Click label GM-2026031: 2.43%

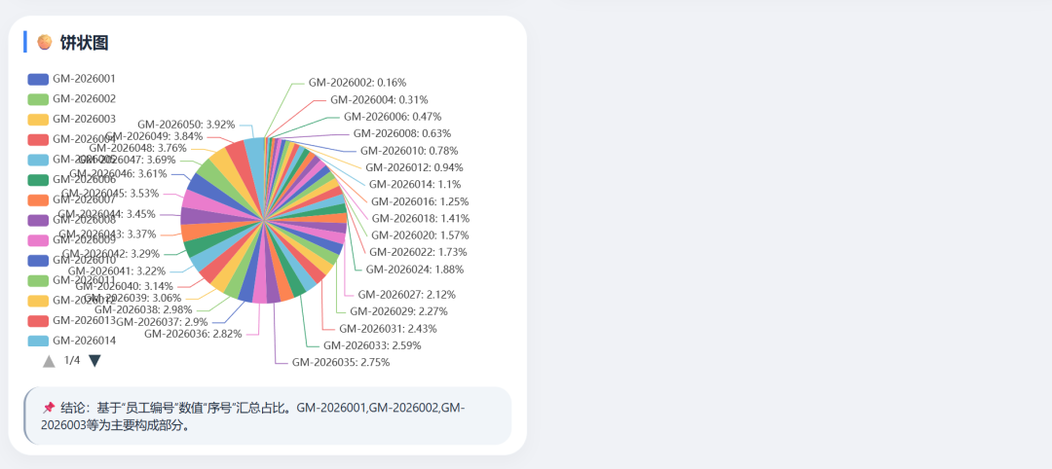coord(388,329)
